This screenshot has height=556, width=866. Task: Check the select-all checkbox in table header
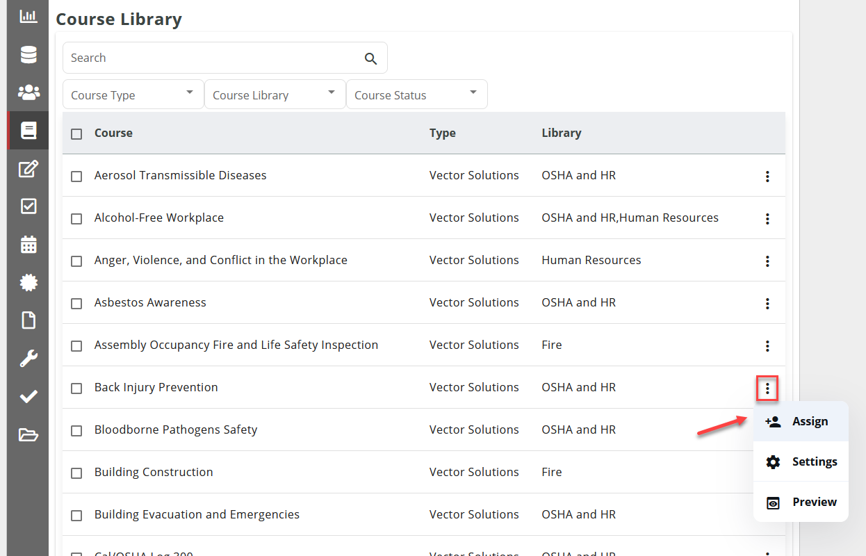click(76, 133)
